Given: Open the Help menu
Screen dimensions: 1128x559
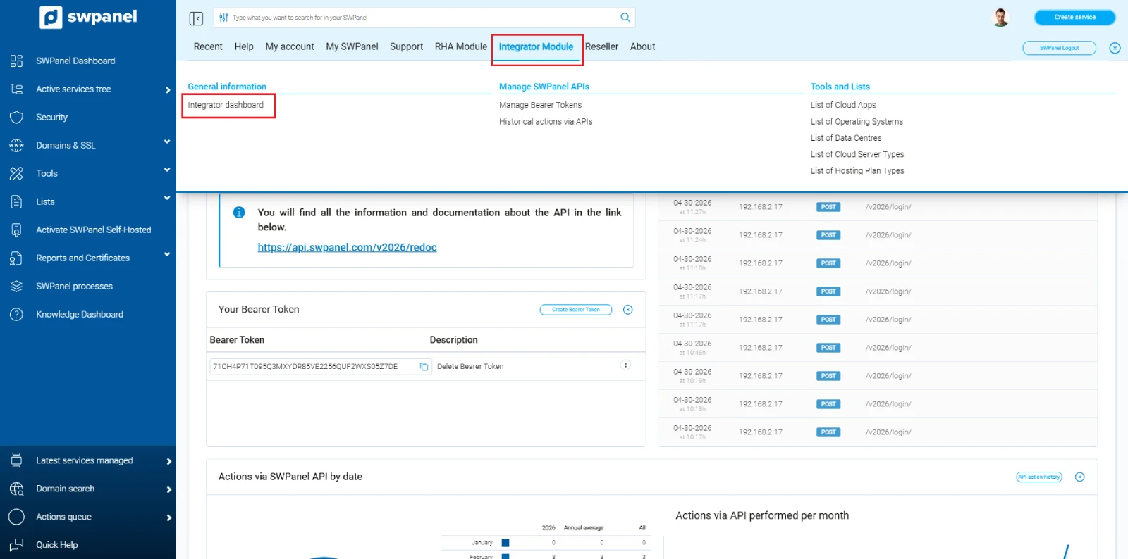Looking at the screenshot, I should tap(244, 46).
